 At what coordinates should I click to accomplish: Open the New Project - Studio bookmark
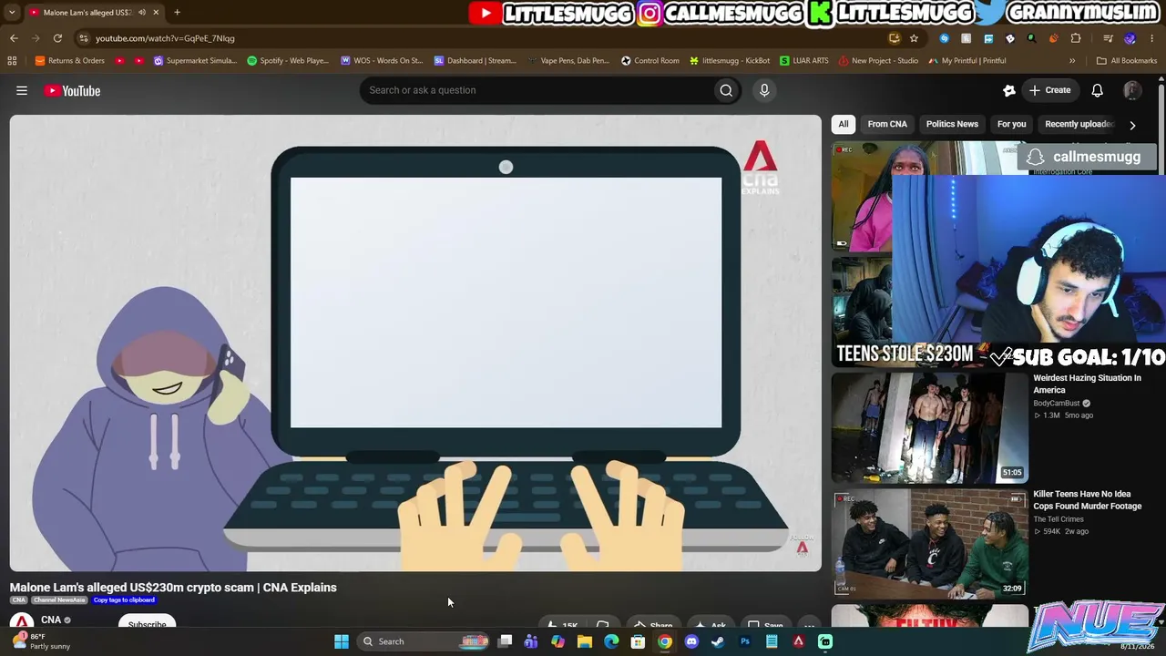pyautogui.click(x=879, y=61)
